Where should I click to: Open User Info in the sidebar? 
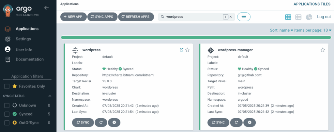coord(24,50)
